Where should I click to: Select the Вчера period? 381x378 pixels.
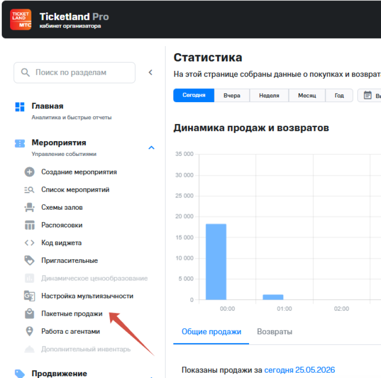[232, 96]
